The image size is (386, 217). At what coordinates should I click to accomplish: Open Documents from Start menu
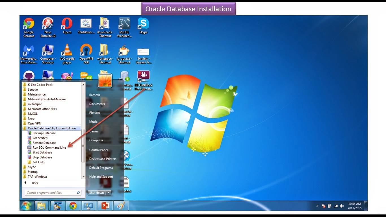coord(97,104)
